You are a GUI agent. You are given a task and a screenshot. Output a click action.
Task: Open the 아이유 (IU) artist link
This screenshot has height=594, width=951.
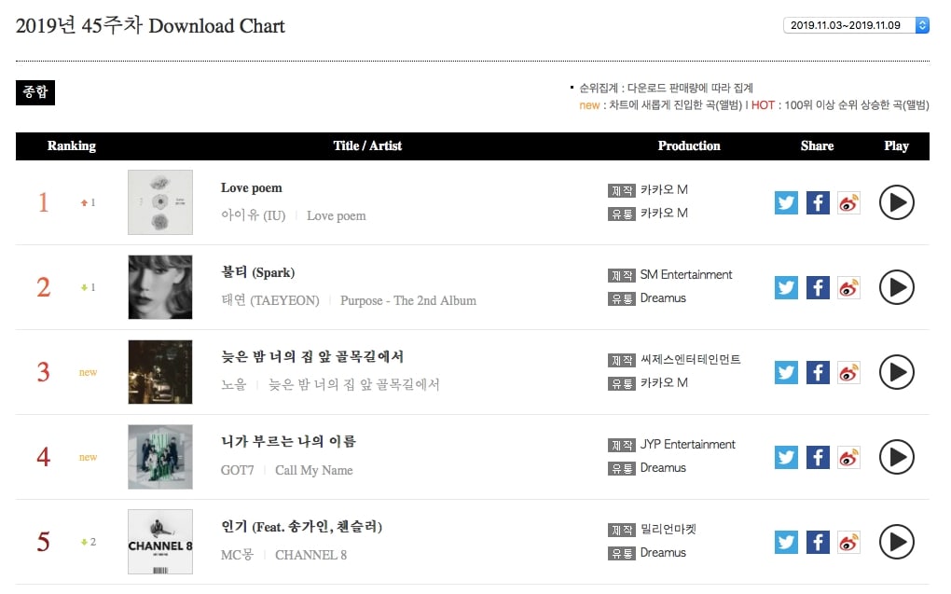tap(253, 215)
